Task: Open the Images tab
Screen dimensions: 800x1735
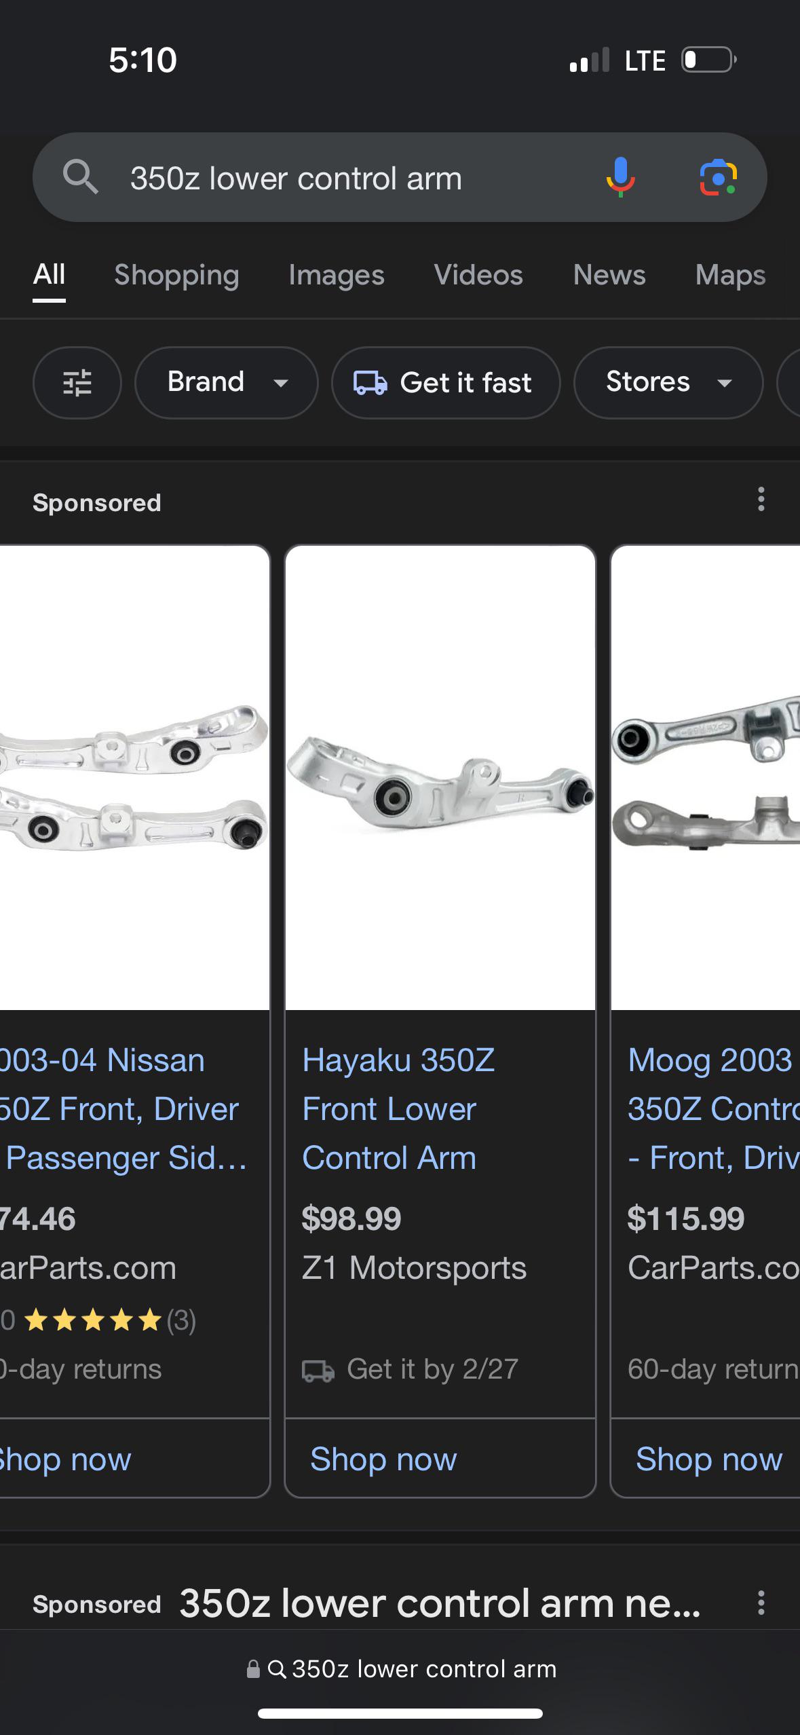Action: click(336, 276)
